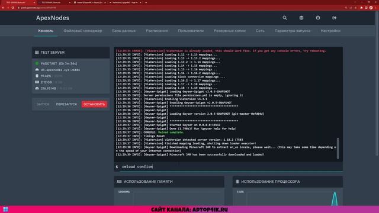The width and height of the screenshot is (379, 213).
Task: Click the CPU usage value 19.42%
Action: [46, 76]
